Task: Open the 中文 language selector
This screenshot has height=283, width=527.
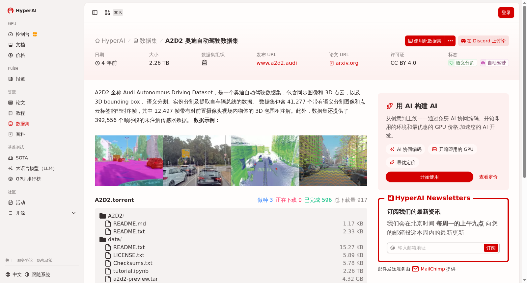Action: coord(14,274)
